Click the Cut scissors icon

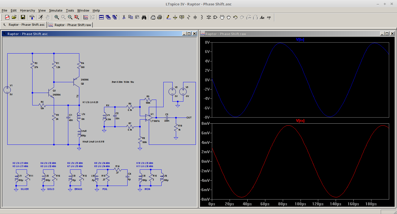[x=124, y=17]
